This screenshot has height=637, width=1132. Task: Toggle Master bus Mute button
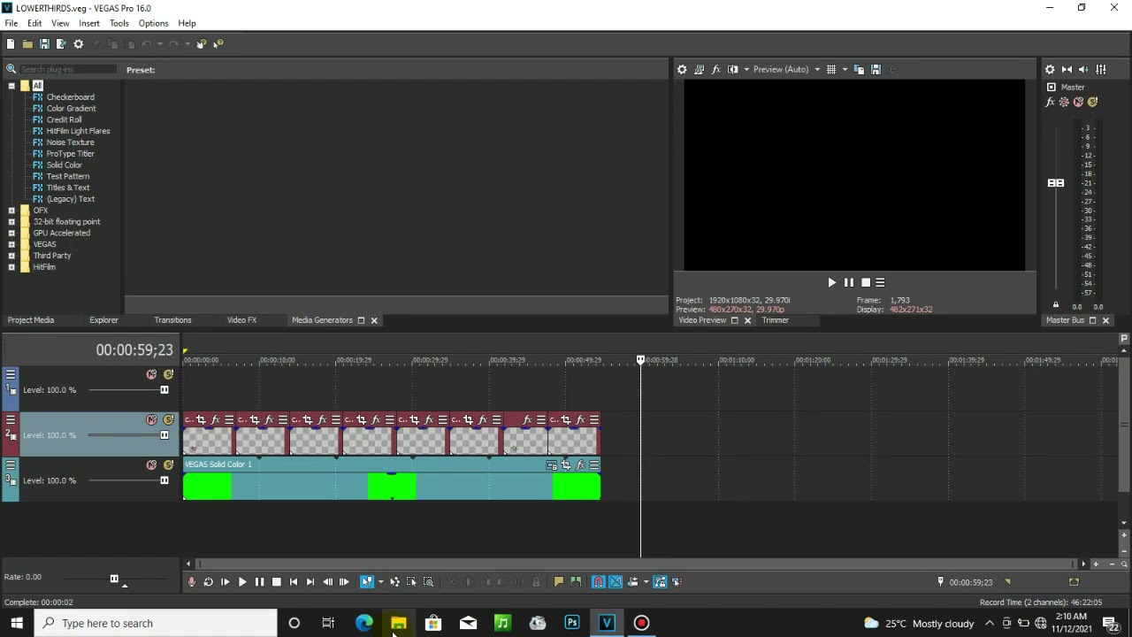1078,102
